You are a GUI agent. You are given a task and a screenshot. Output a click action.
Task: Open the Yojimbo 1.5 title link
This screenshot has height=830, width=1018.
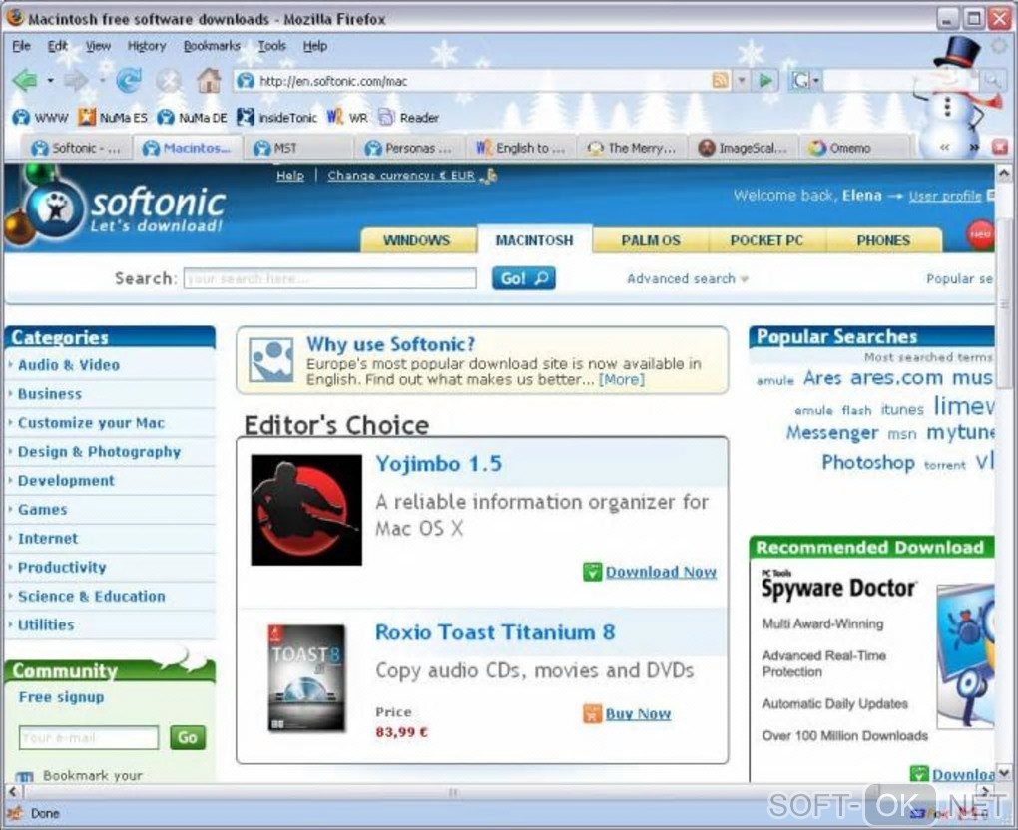(x=439, y=463)
